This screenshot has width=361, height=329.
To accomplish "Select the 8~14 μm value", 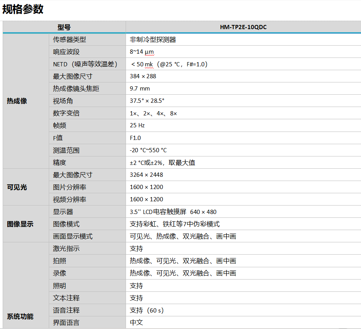I will point(142,52).
